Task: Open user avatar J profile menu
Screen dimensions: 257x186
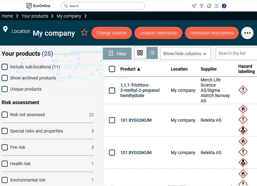Action: tap(224, 6)
